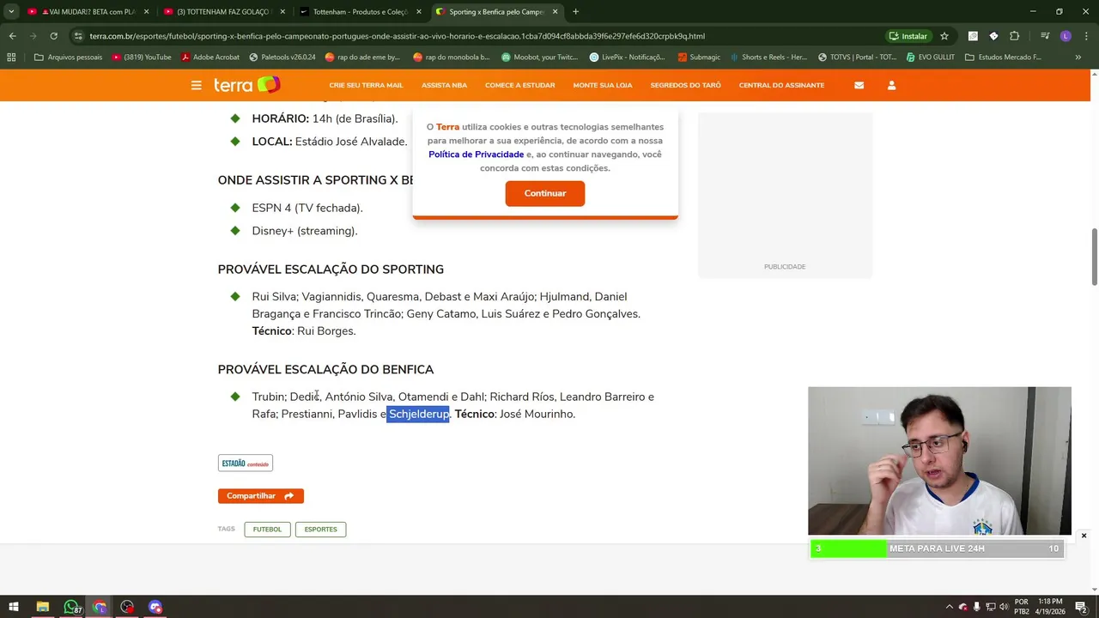Open the tab search dropdown arrow
This screenshot has height=618, width=1099.
[x=12, y=12]
